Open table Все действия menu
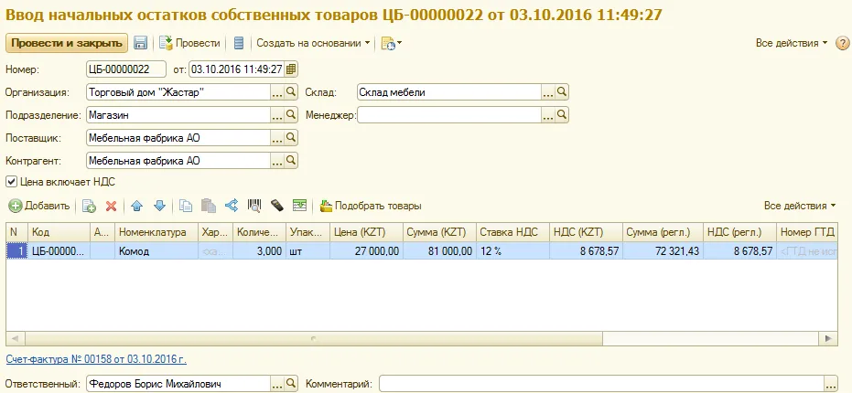 800,206
